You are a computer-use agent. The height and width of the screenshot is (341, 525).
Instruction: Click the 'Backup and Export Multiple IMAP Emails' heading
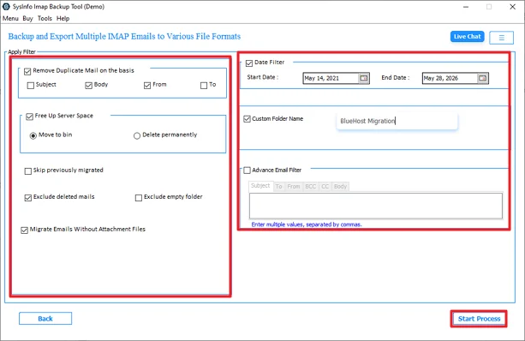pos(124,37)
